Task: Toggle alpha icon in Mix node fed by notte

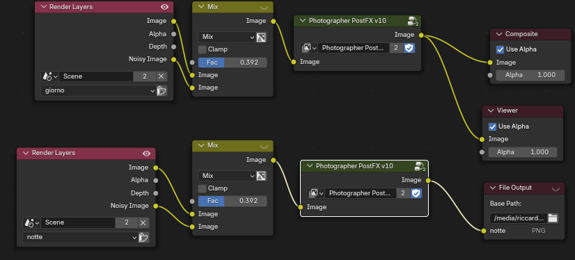Action: click(x=261, y=176)
